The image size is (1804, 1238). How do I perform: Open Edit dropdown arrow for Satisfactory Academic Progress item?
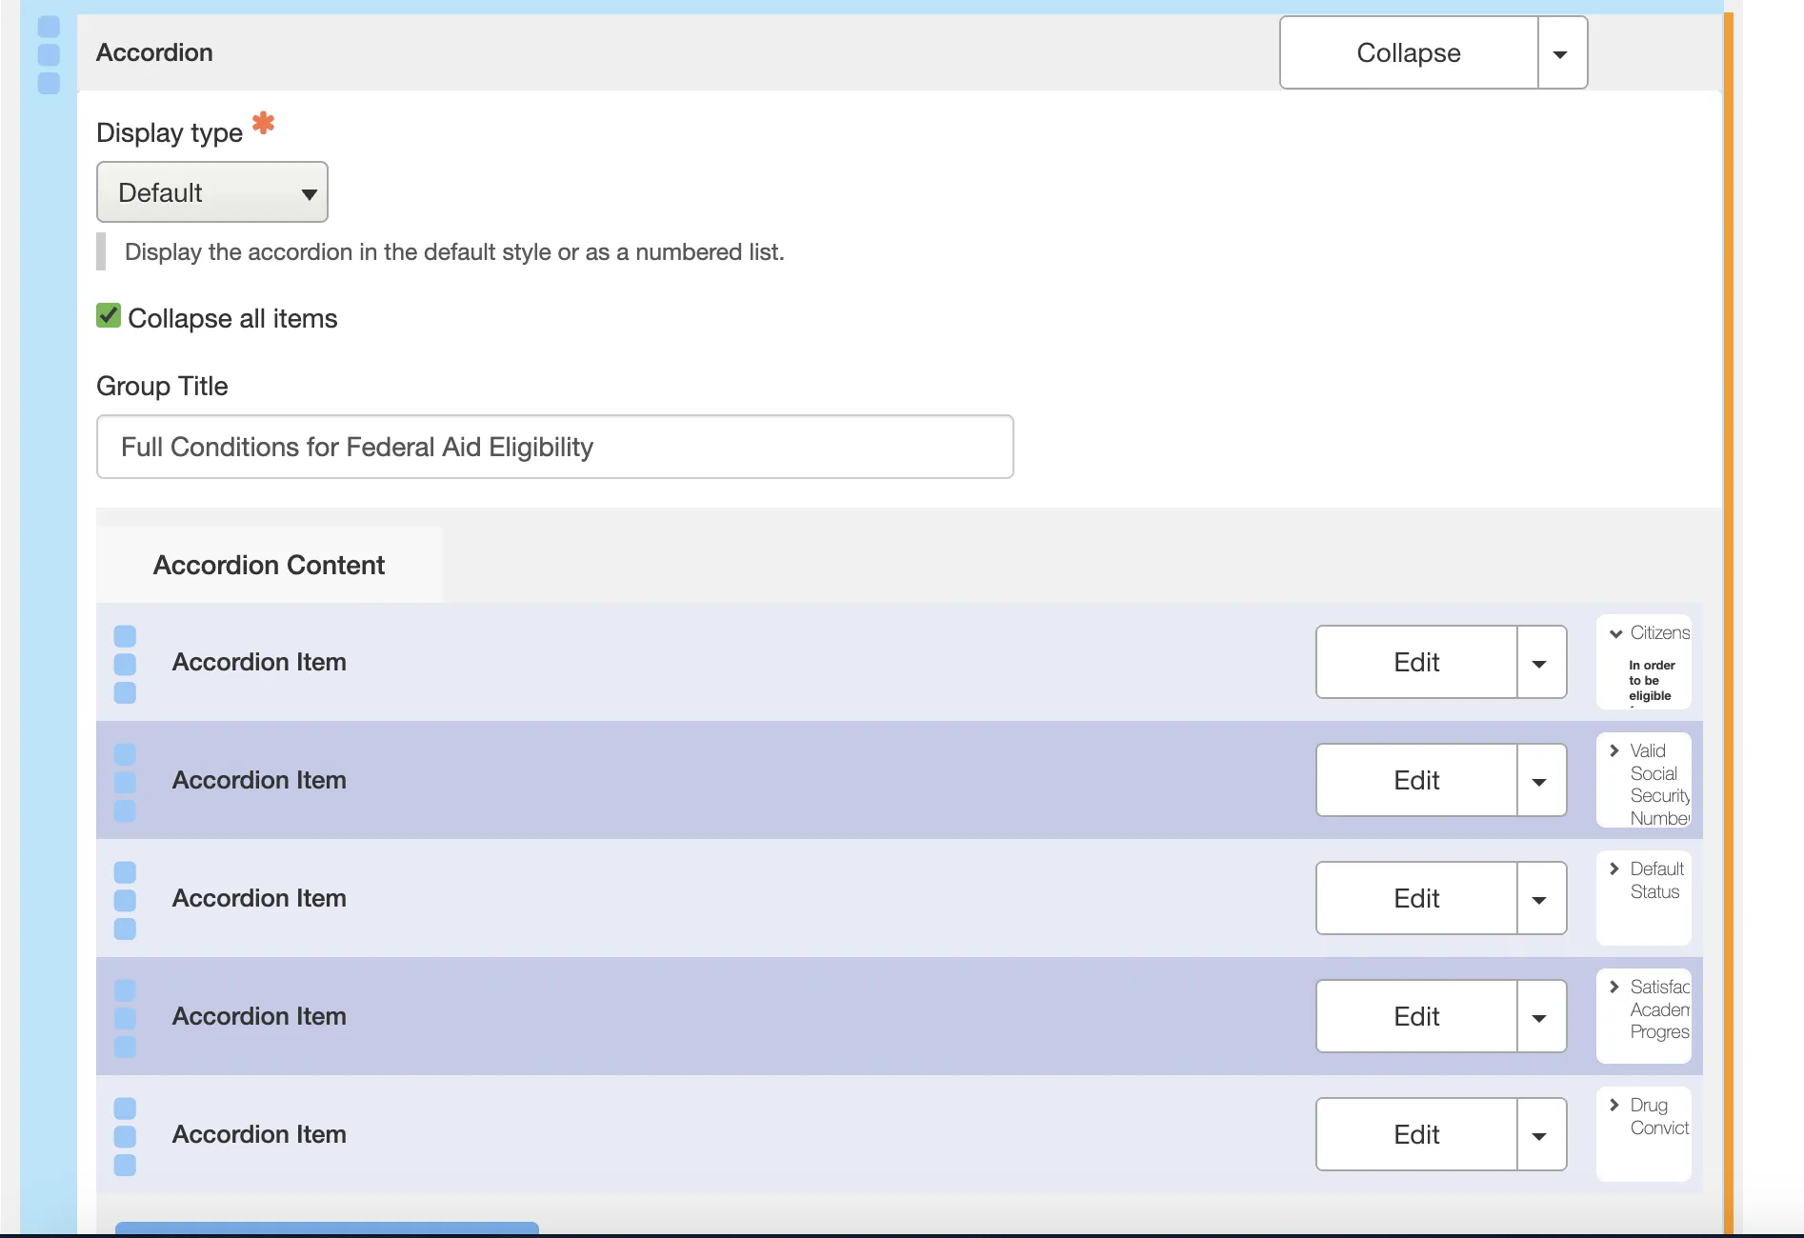1541,1017
